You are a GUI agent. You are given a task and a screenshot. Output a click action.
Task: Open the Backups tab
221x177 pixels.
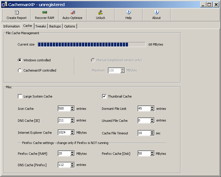point(55,26)
